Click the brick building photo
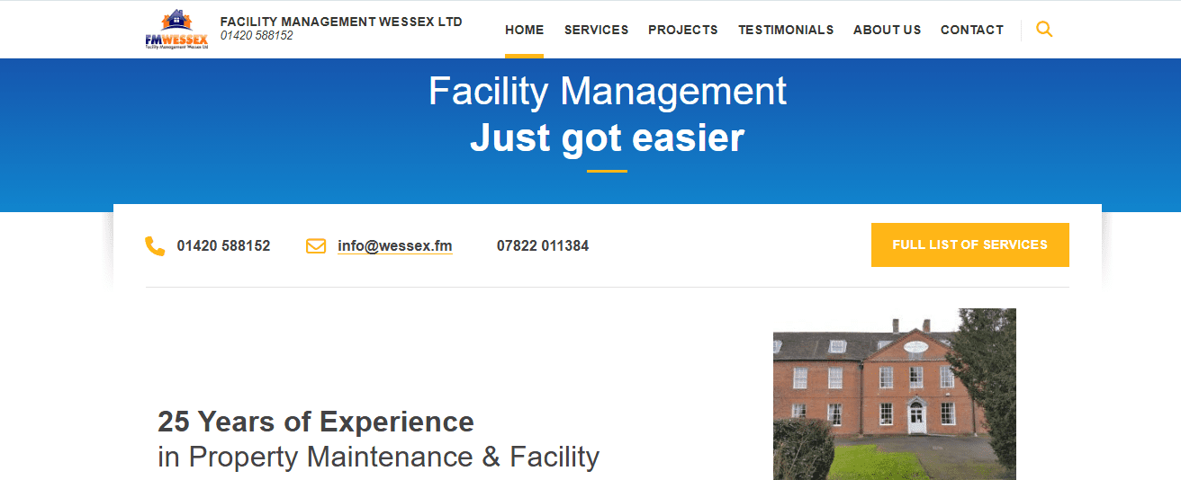1181x480 pixels. 895,394
